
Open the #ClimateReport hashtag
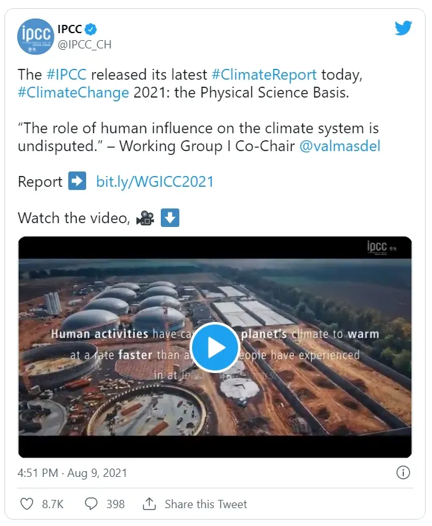tap(264, 74)
